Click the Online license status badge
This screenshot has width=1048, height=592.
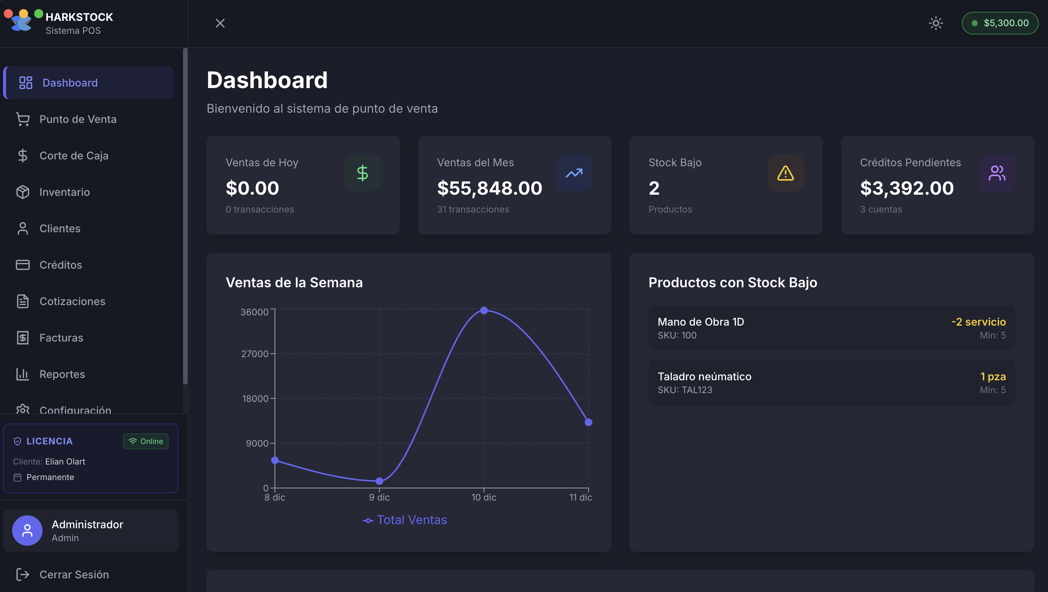tap(146, 441)
